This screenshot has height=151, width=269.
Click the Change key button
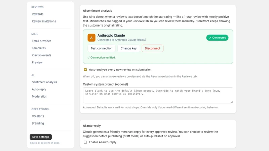[x=128, y=48]
